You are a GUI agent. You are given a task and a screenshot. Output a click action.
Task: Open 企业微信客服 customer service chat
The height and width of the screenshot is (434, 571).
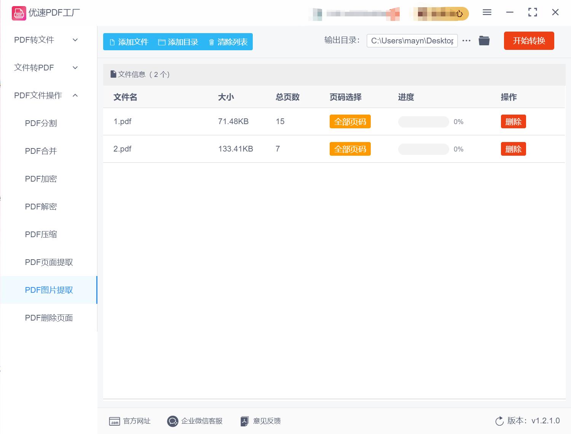173,421
